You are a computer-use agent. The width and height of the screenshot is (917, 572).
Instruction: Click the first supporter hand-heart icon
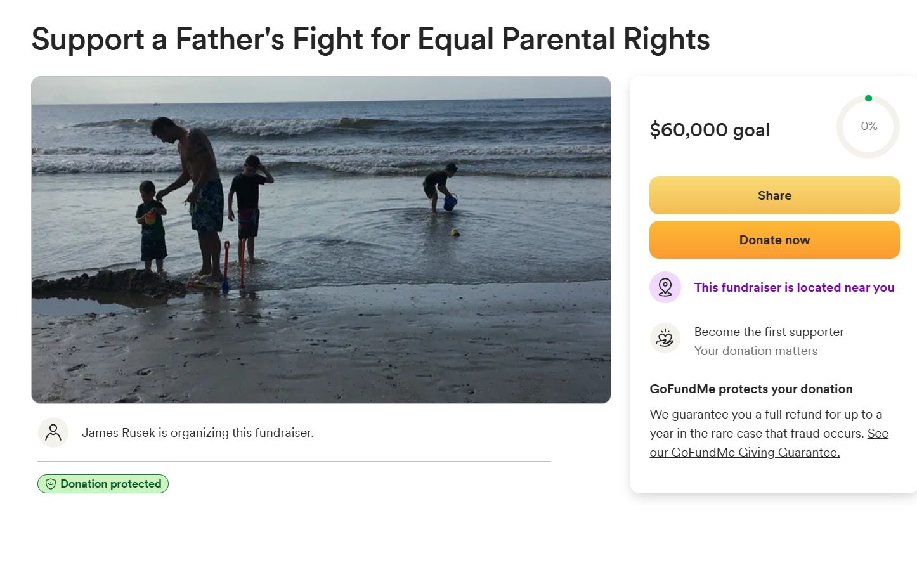665,338
